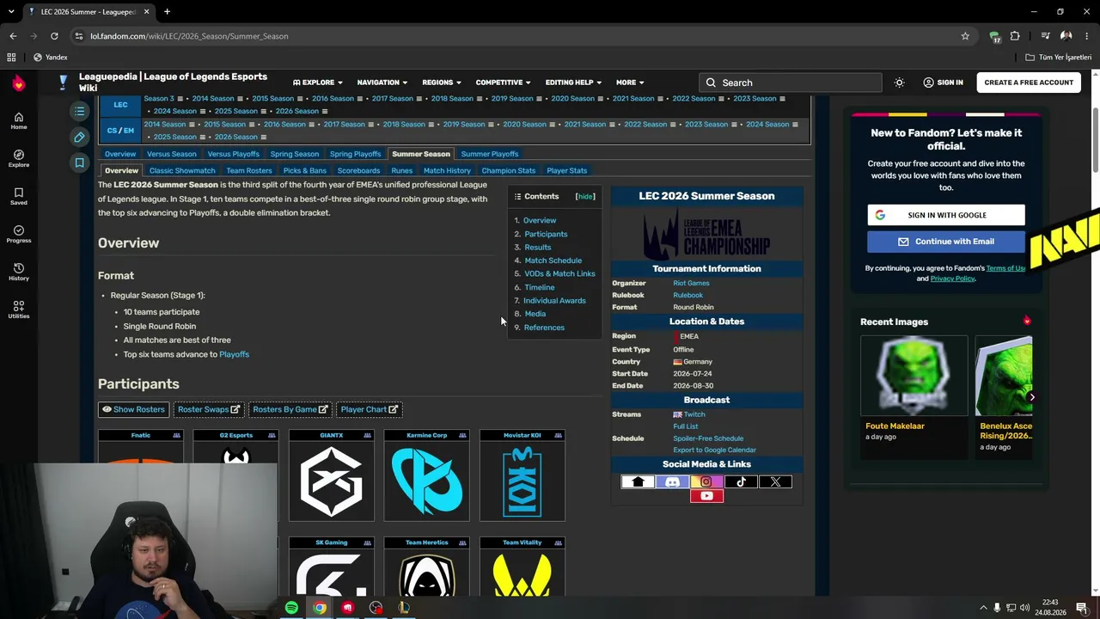
Task: Open the X (Twitter) social link
Action: [x=775, y=482]
